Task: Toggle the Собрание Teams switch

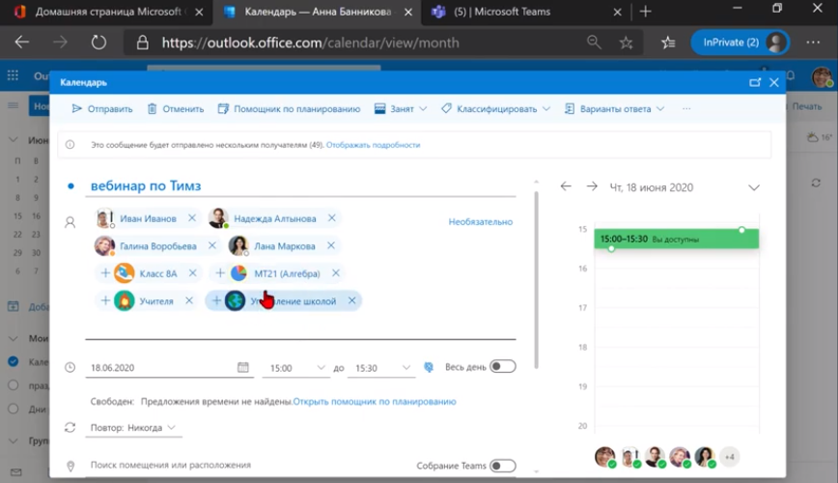Action: tap(502, 466)
